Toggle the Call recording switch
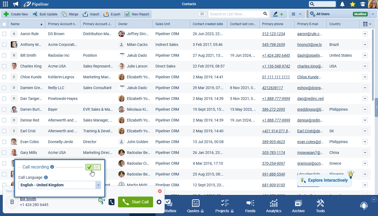Image resolution: width=378 pixels, height=216 pixels. pyautogui.click(x=93, y=167)
